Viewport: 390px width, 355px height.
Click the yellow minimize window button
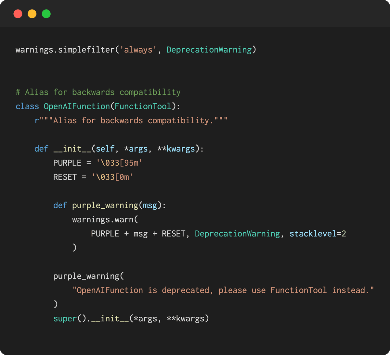point(32,14)
